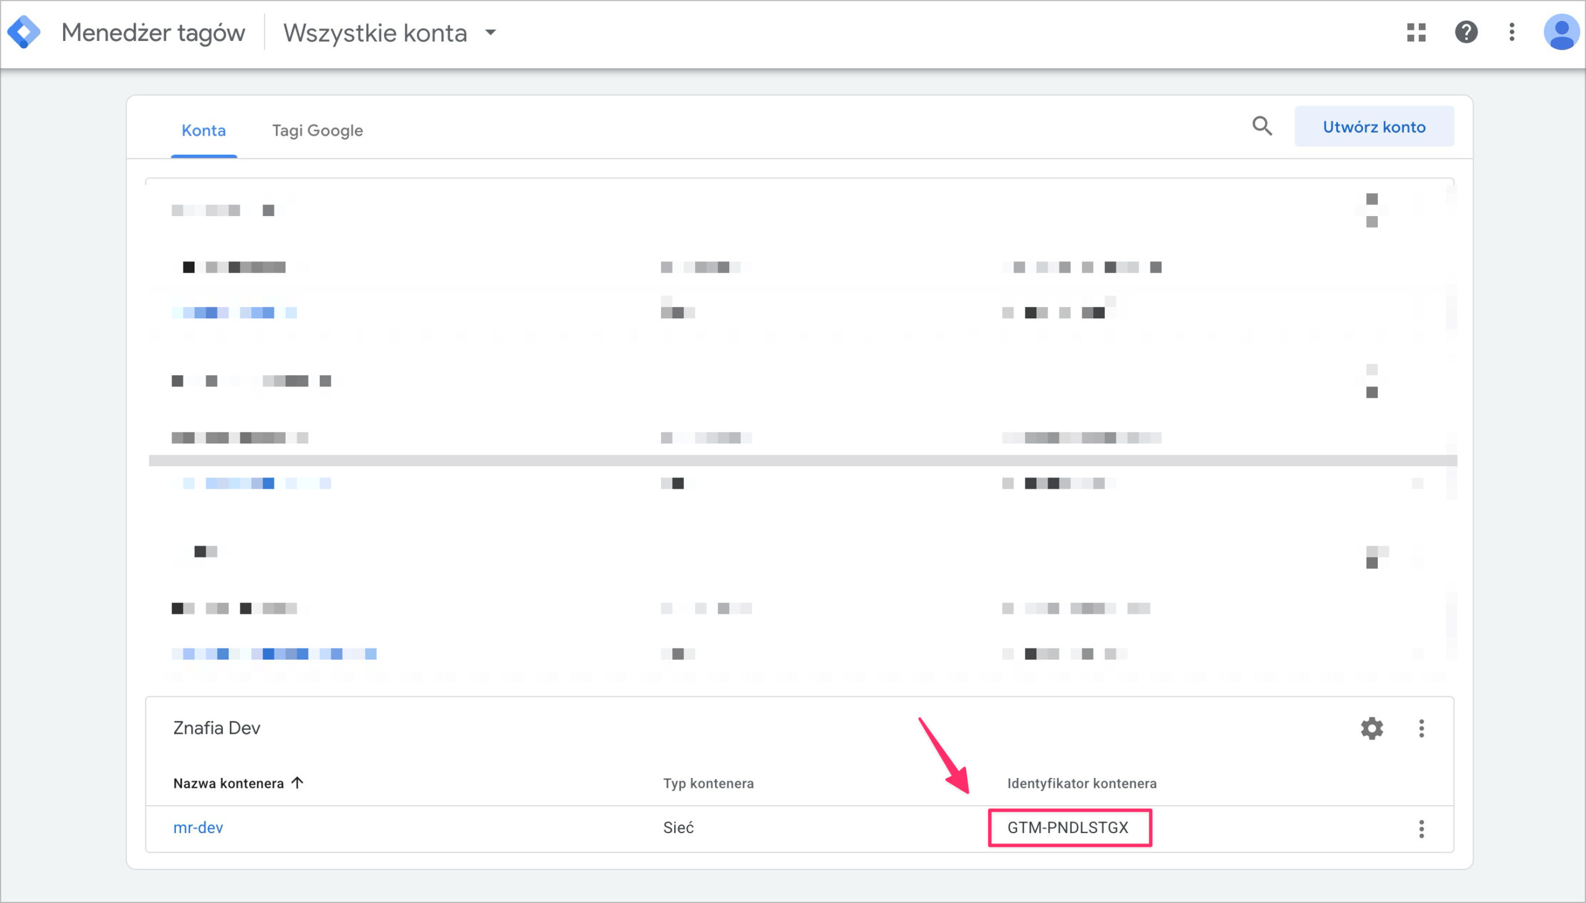This screenshot has height=903, width=1586.
Task: Click the Tag Manager logo icon
Action: point(24,32)
